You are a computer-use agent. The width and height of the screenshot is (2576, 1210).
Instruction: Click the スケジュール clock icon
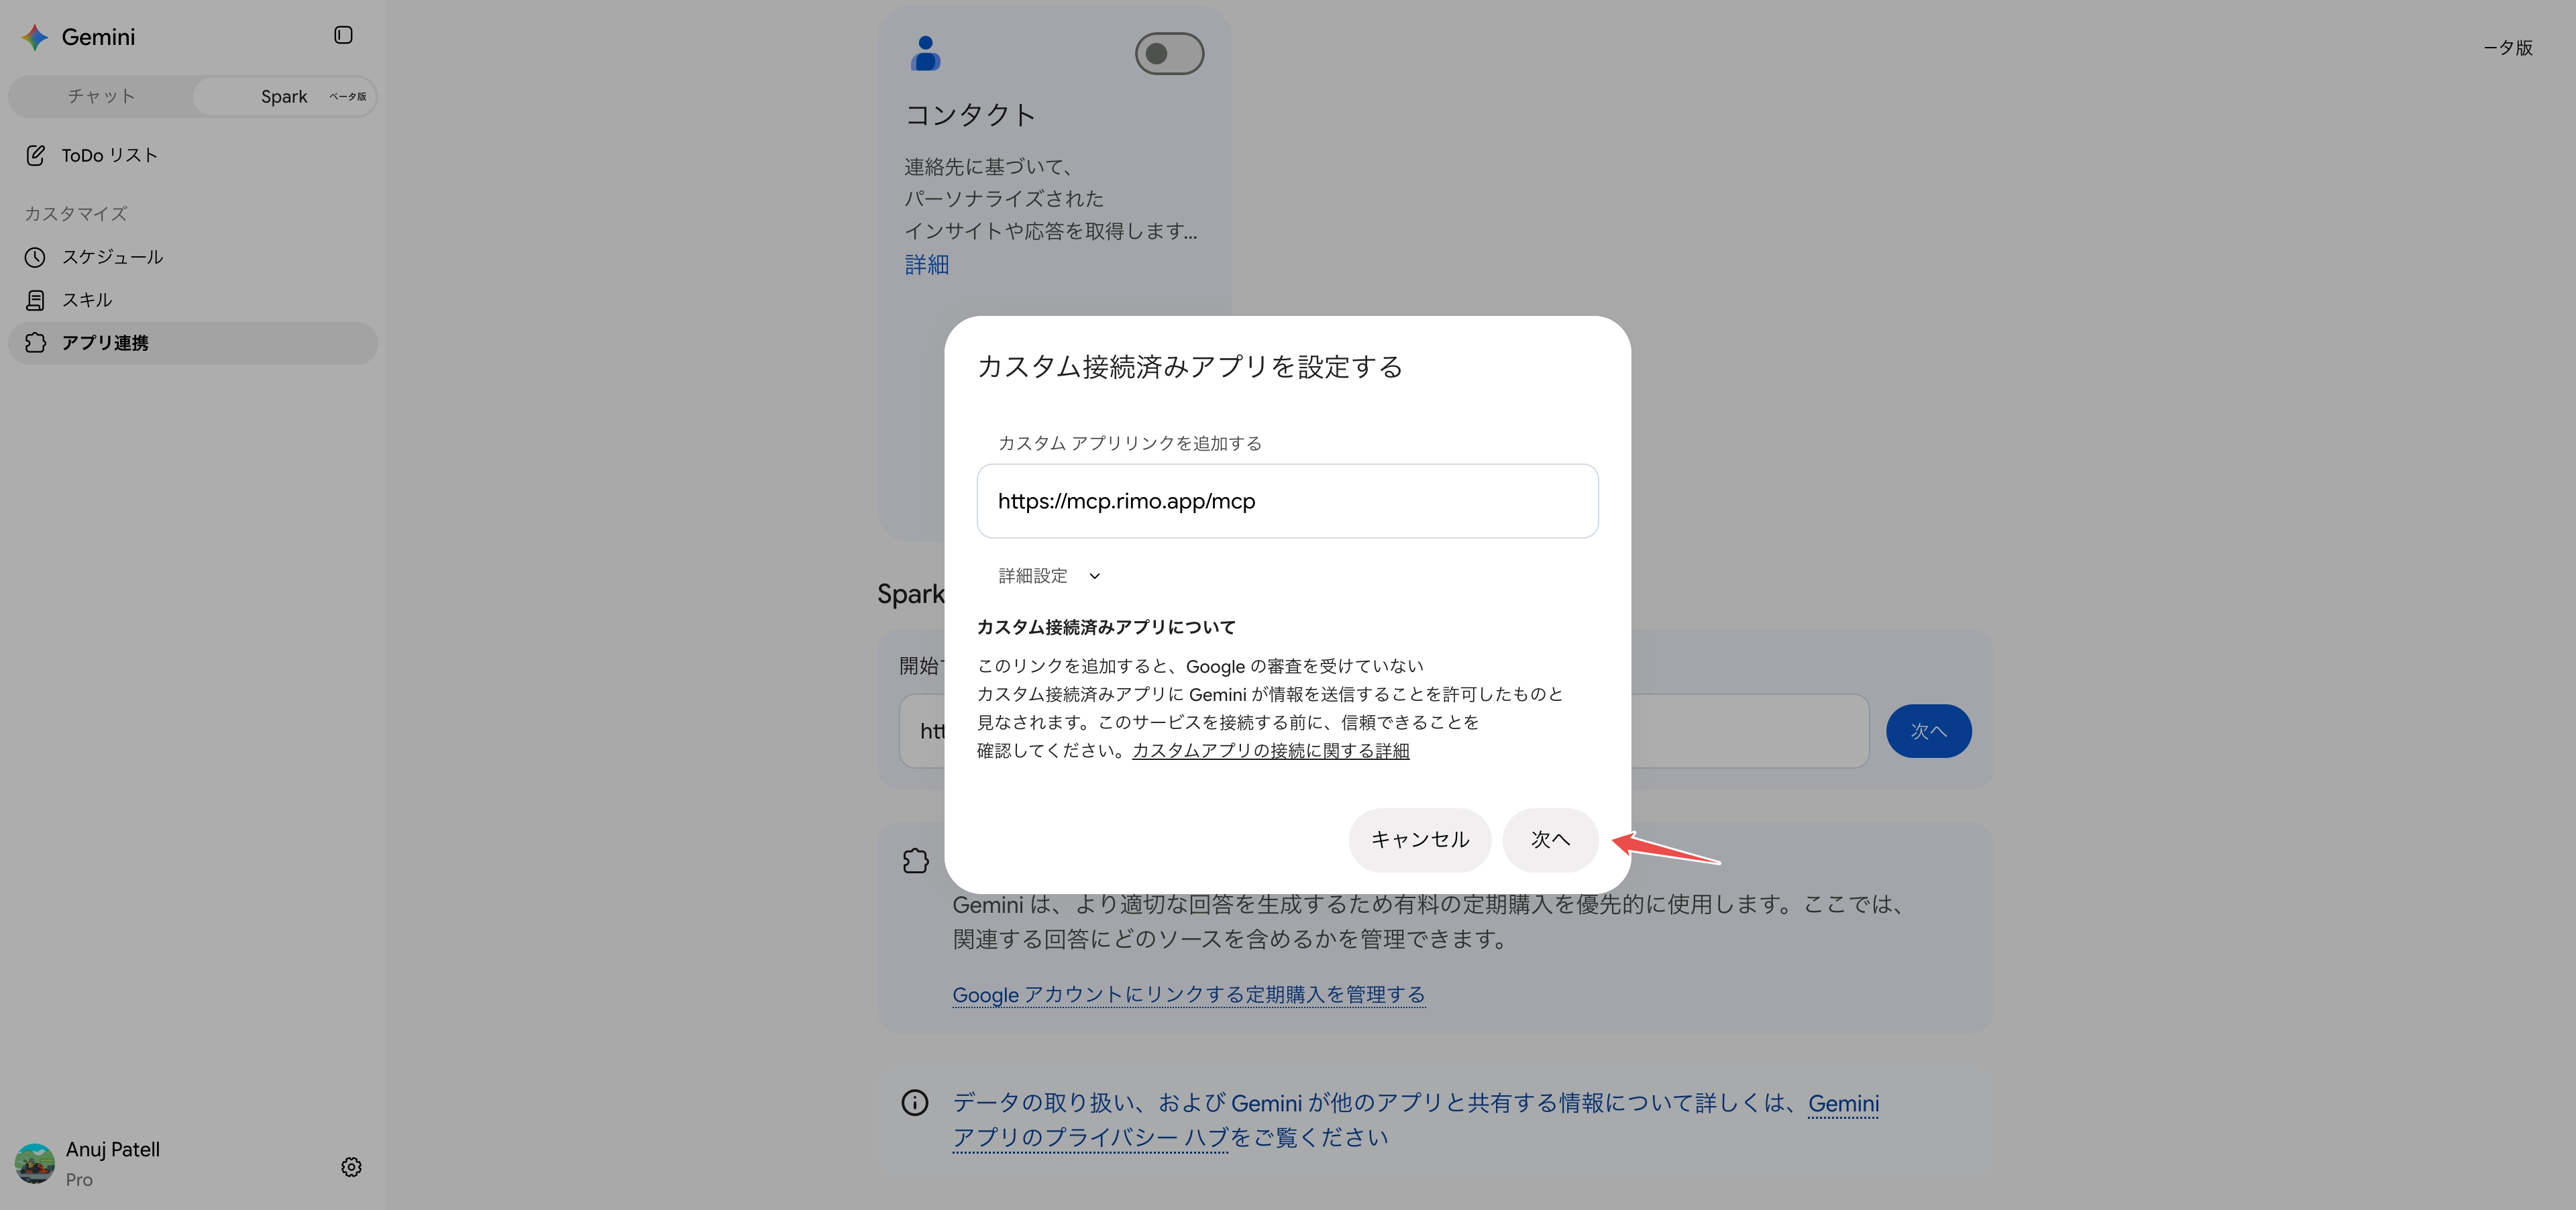pos(35,257)
